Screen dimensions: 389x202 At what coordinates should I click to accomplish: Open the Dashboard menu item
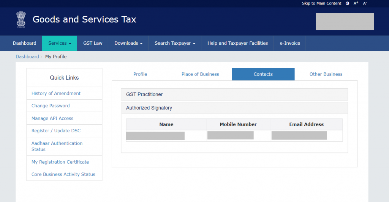tap(25, 43)
